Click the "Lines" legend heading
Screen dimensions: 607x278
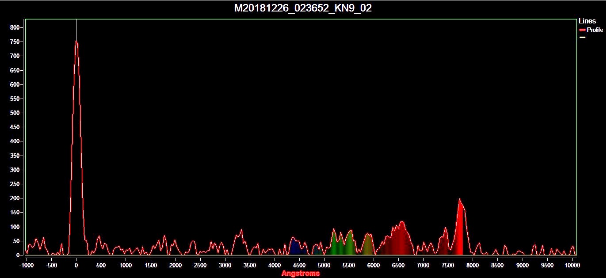[x=587, y=21]
